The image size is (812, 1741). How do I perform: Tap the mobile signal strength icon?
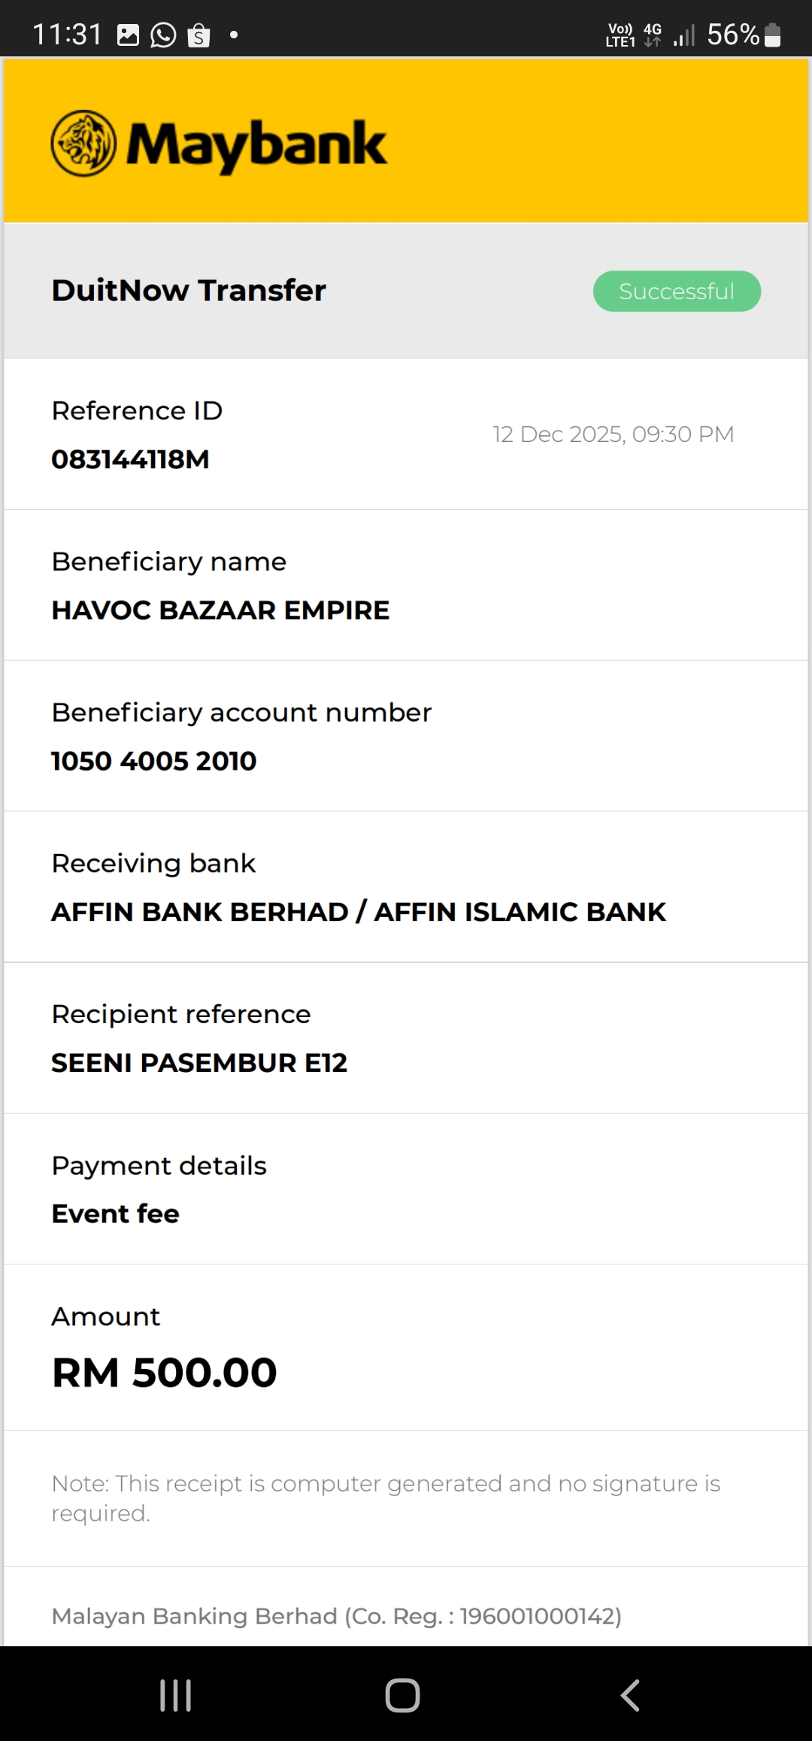684,35
